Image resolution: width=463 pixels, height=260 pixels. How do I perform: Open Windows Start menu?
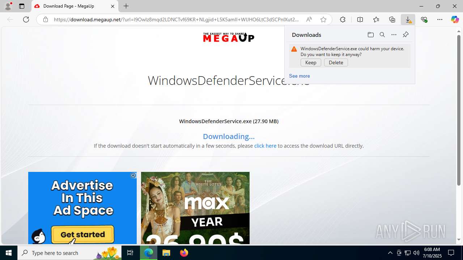pos(9,253)
